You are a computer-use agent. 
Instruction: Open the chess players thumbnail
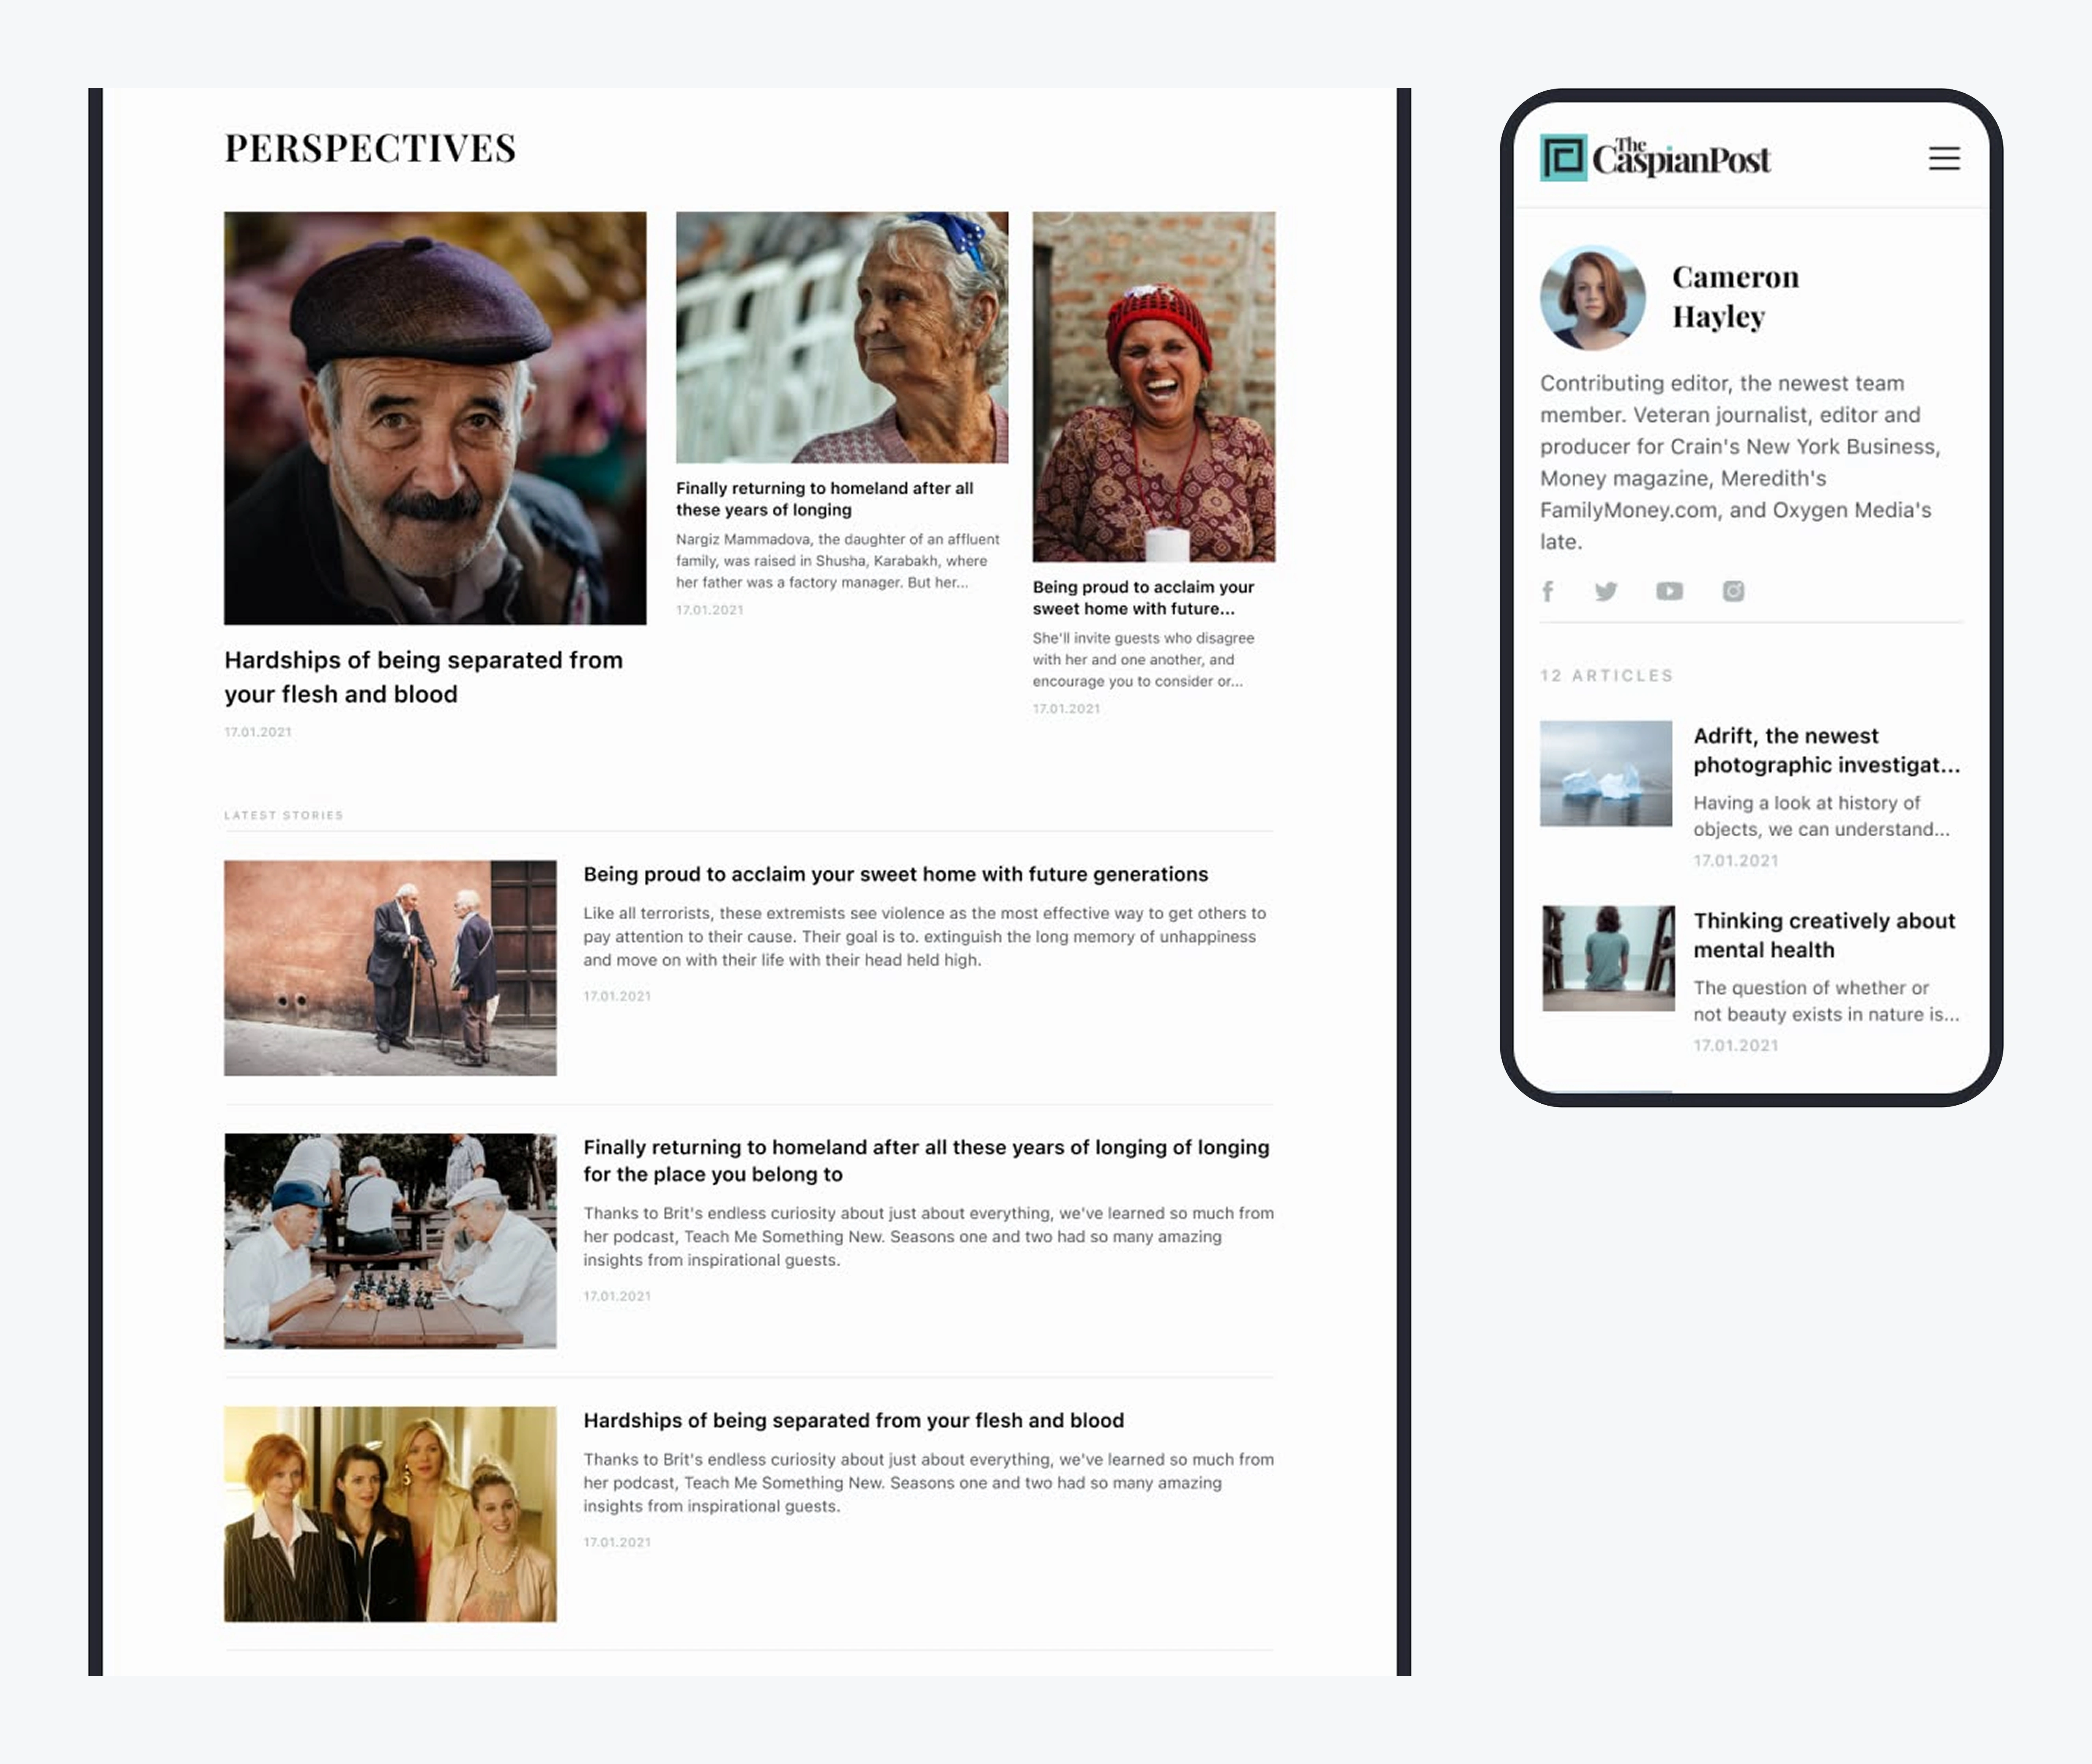click(x=390, y=1241)
